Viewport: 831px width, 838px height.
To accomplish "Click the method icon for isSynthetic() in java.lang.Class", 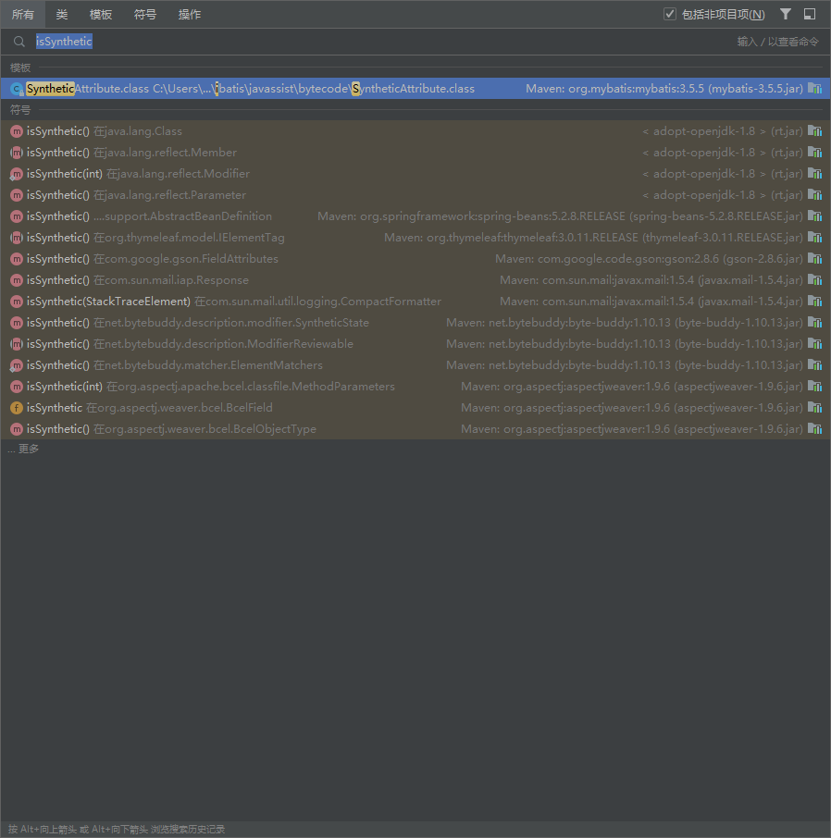I will coord(16,131).
